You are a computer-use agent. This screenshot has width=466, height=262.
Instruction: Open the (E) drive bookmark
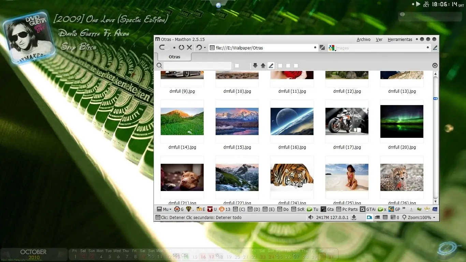pyautogui.click(x=268, y=209)
